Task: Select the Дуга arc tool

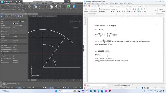Action: (x=20, y=7)
